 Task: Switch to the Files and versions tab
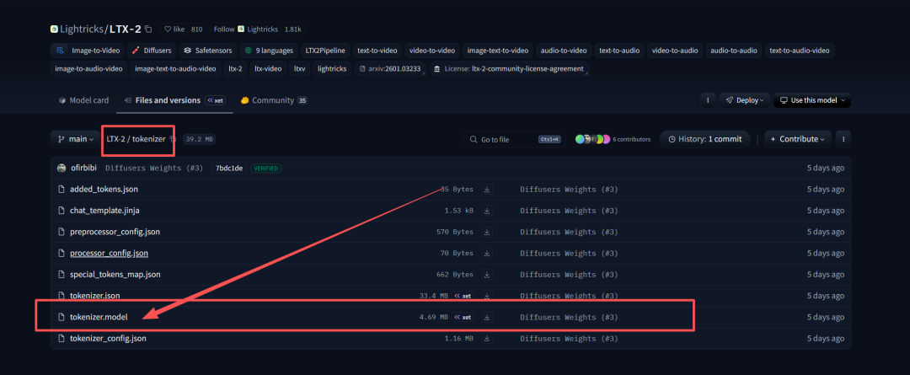tap(174, 100)
